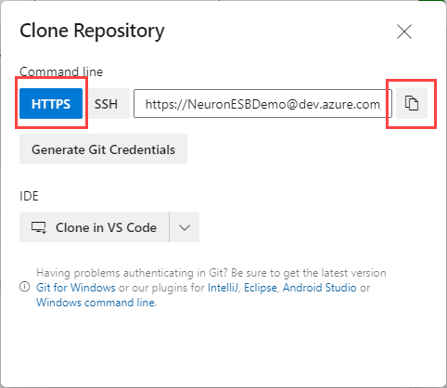The width and height of the screenshot is (447, 388).
Task: Clone the repository in VS Code
Action: tap(94, 227)
